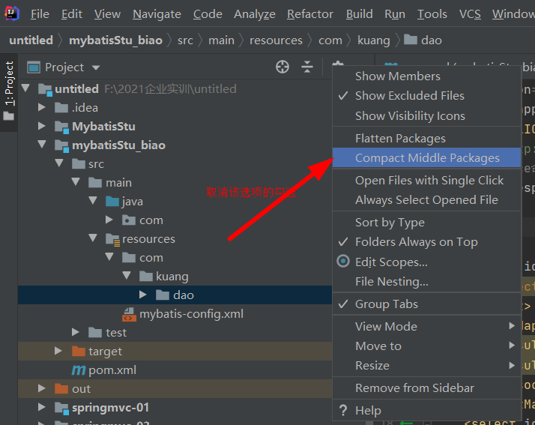Click the java source folder icon
This screenshot has width=535, height=425.
112,202
